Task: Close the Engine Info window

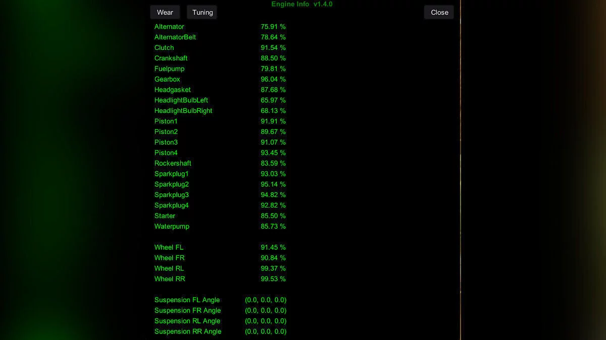Action: pos(439,13)
